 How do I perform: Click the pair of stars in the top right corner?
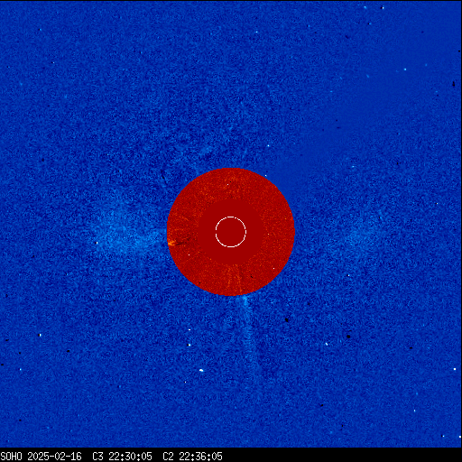374,7
